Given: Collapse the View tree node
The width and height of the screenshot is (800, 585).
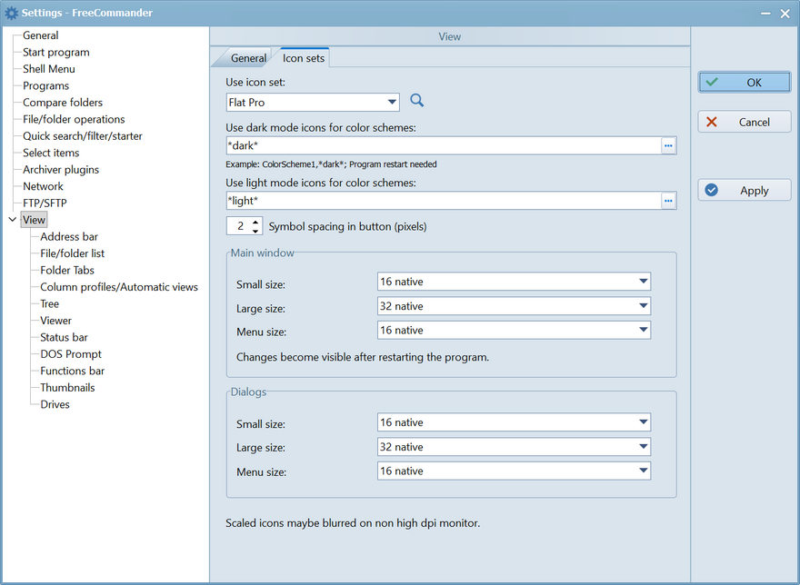Looking at the screenshot, I should pyautogui.click(x=12, y=220).
